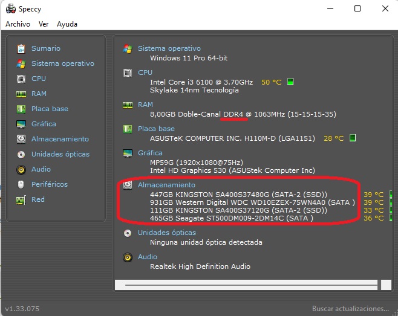Click 'Realtek High Definition Audio' text

pos(200,266)
